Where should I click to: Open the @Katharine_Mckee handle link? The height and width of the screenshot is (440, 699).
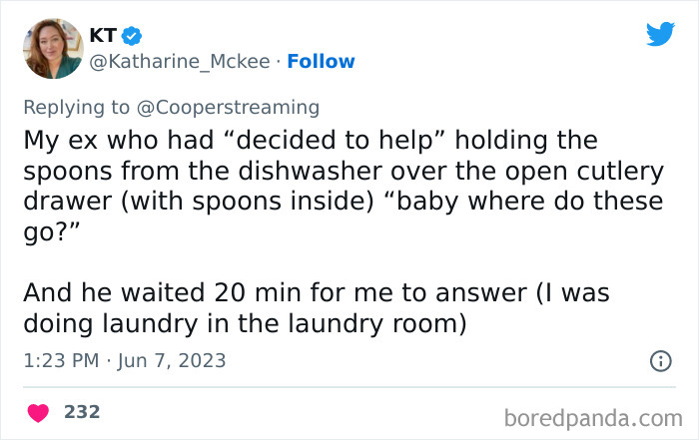[x=181, y=62]
